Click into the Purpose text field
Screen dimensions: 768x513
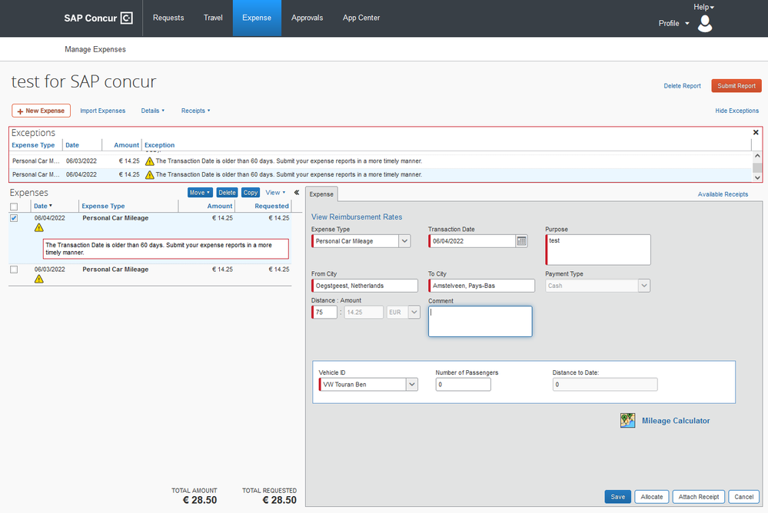pyautogui.click(x=598, y=250)
